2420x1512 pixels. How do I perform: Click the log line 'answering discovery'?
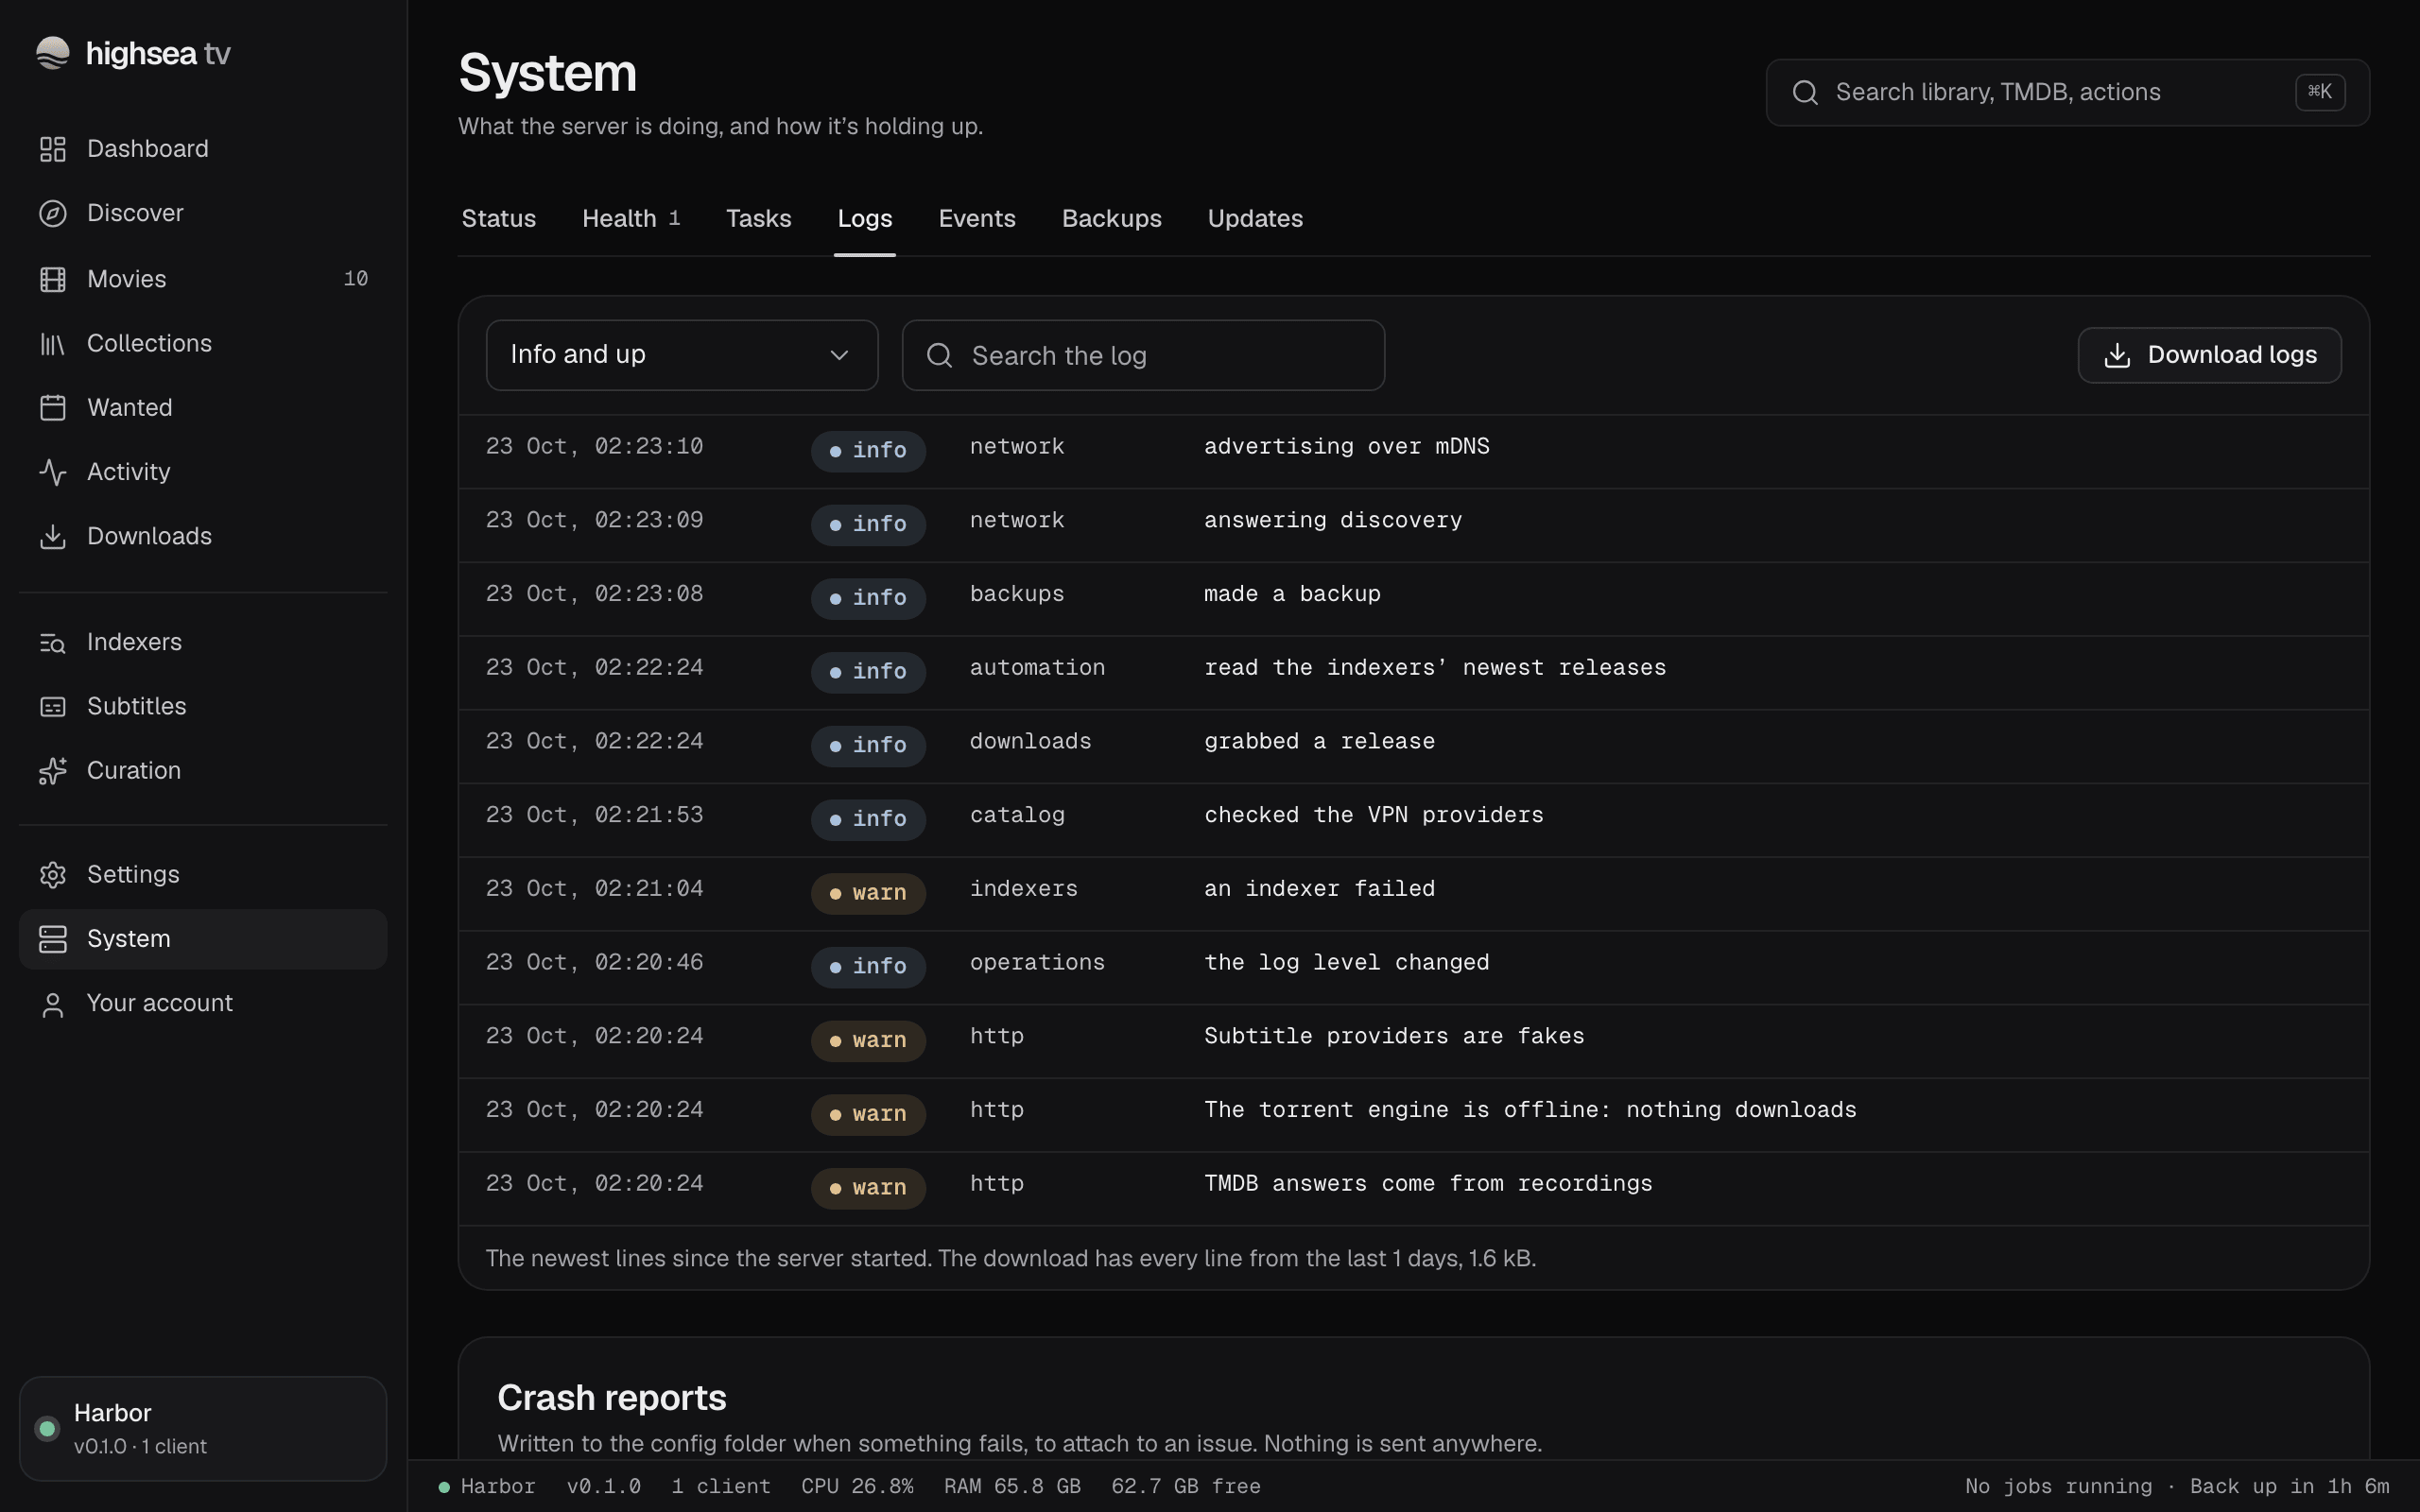[1332, 520]
